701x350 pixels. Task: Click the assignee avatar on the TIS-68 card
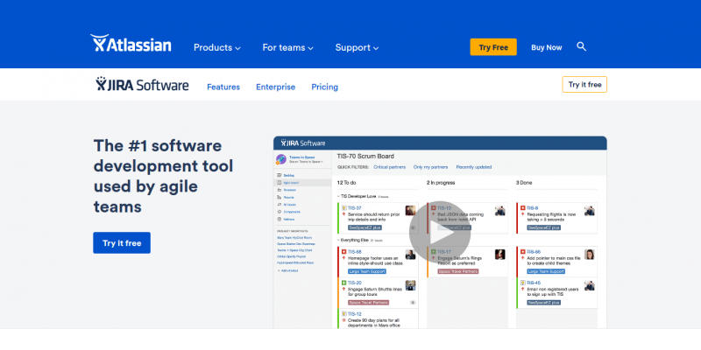[x=410, y=254]
